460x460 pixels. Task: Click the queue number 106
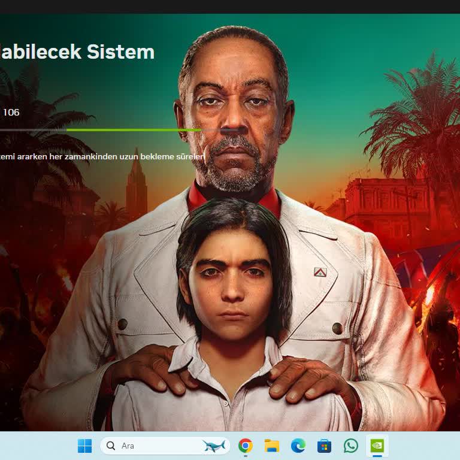pyautogui.click(x=11, y=112)
